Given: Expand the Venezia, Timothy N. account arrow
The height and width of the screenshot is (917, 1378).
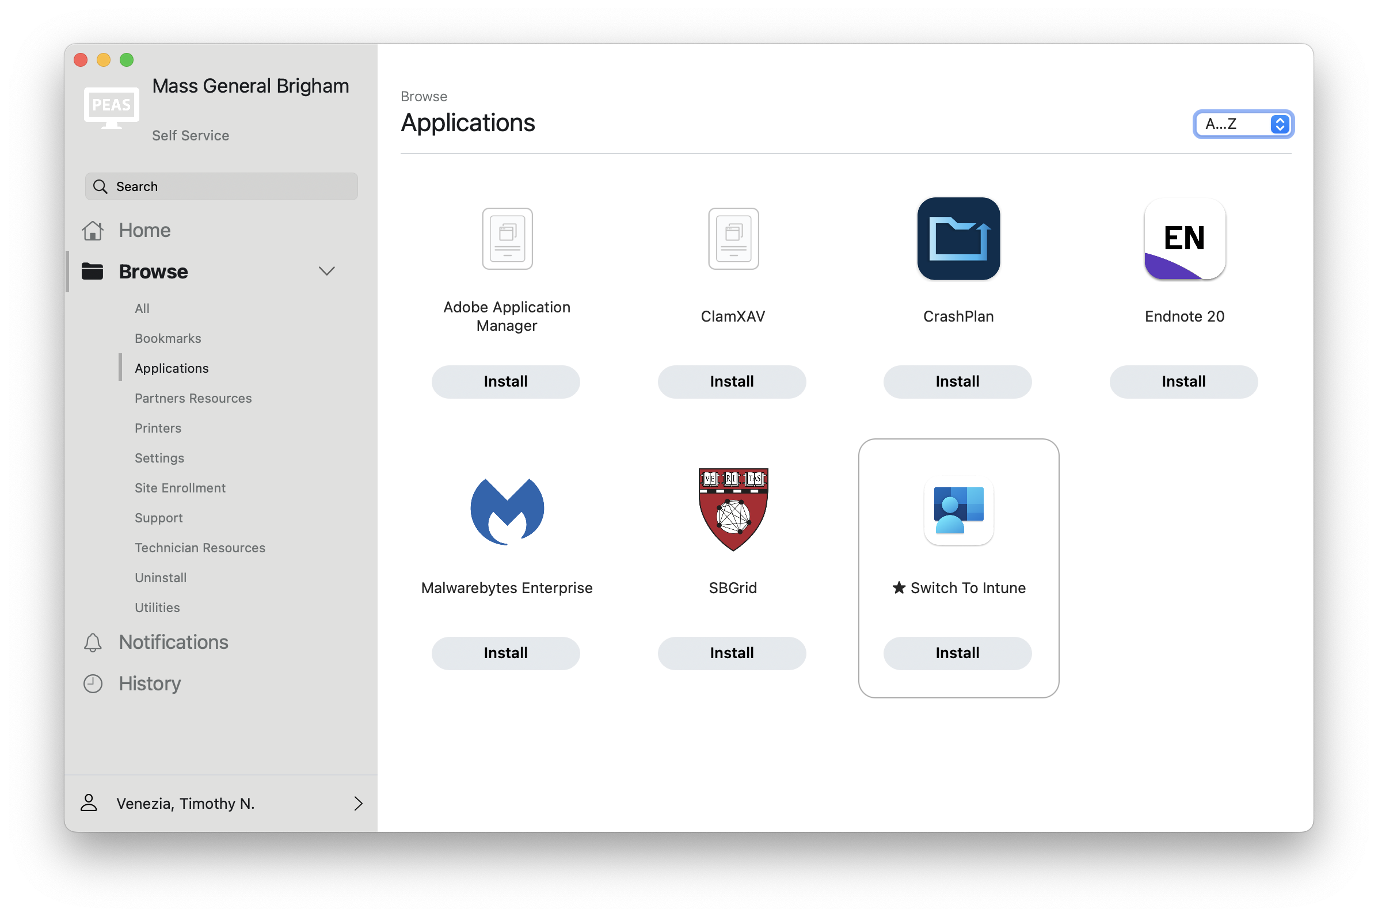Looking at the screenshot, I should (x=358, y=803).
